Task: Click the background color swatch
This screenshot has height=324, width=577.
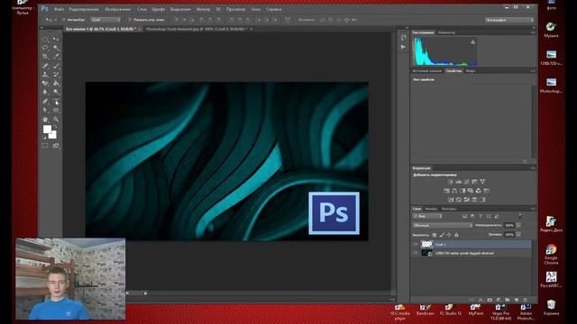Action: coord(53,136)
